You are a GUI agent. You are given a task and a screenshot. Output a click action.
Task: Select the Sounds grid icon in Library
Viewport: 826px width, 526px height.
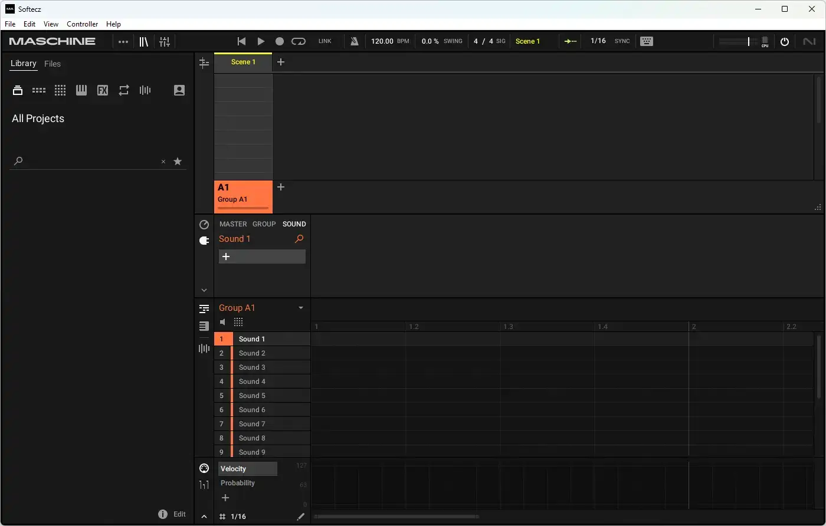pyautogui.click(x=60, y=90)
